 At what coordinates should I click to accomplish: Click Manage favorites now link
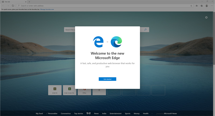(x=47, y=9)
